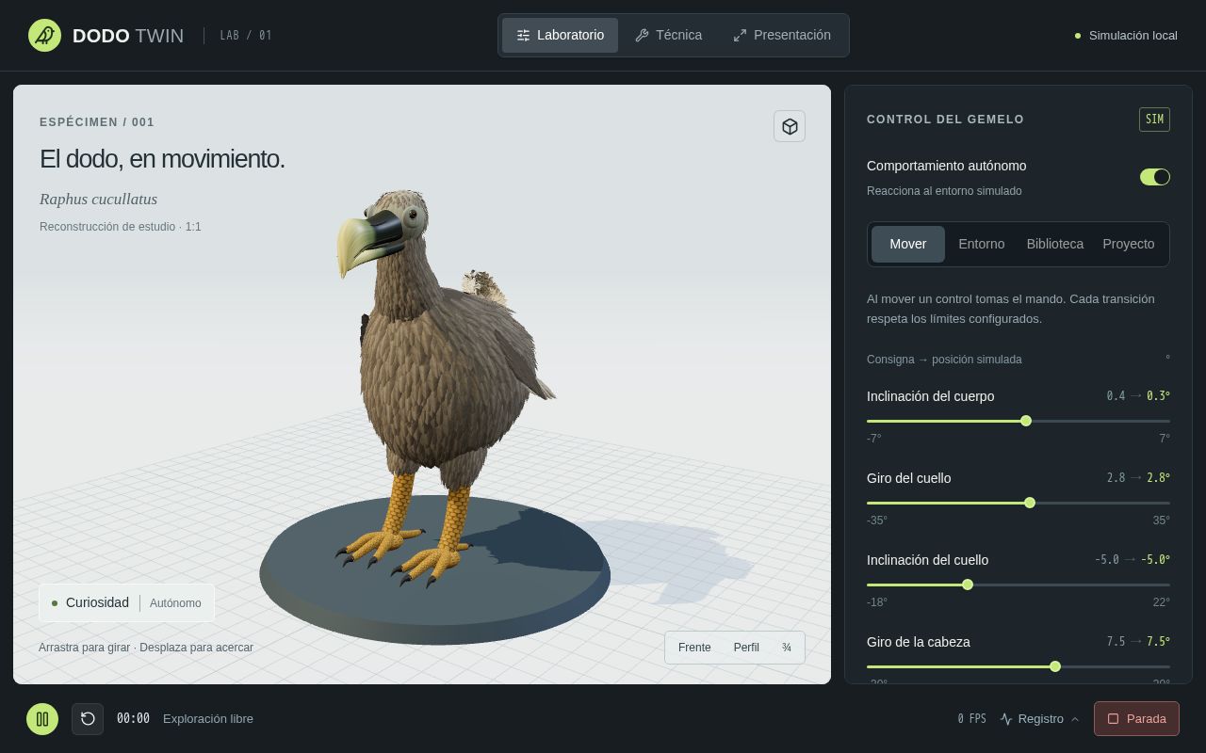Select the ¾ camera view
The height and width of the screenshot is (753, 1206).
pyautogui.click(x=787, y=648)
